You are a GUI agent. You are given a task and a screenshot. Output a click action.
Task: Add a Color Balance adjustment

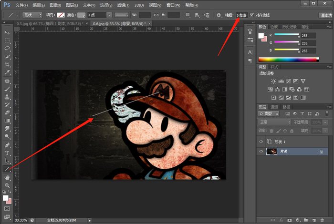pyautogui.click(x=277, y=89)
